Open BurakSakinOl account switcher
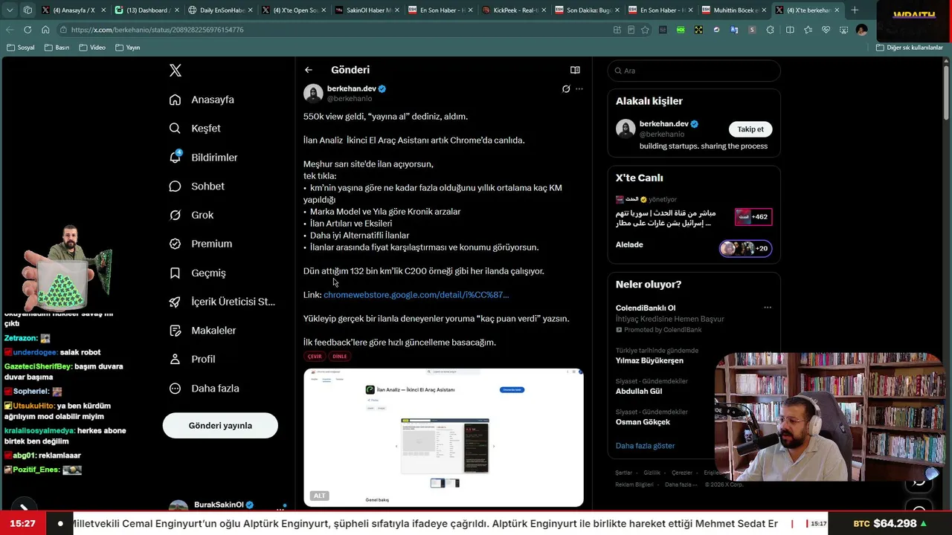The image size is (952, 535). click(227, 505)
